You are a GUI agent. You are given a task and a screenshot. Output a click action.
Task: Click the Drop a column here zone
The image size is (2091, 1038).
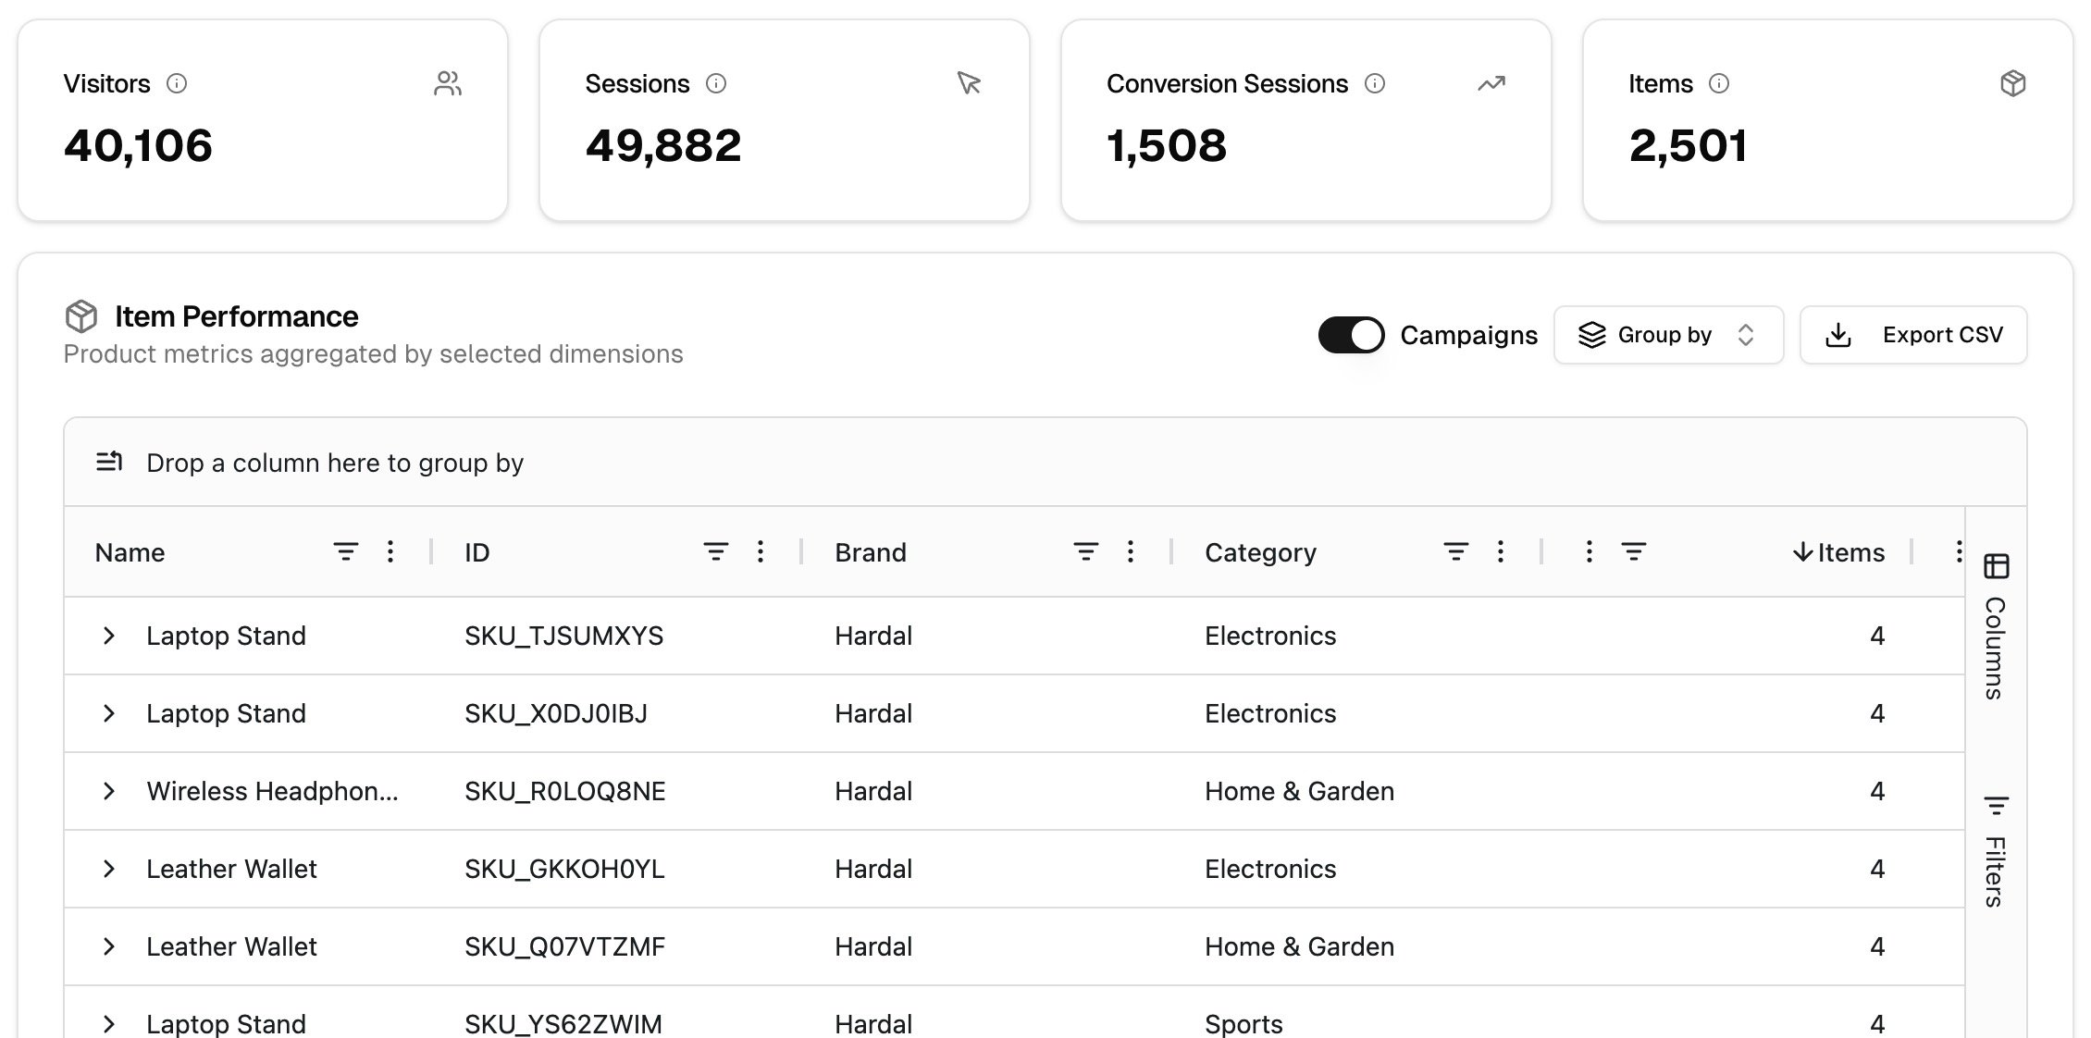tap(1045, 462)
